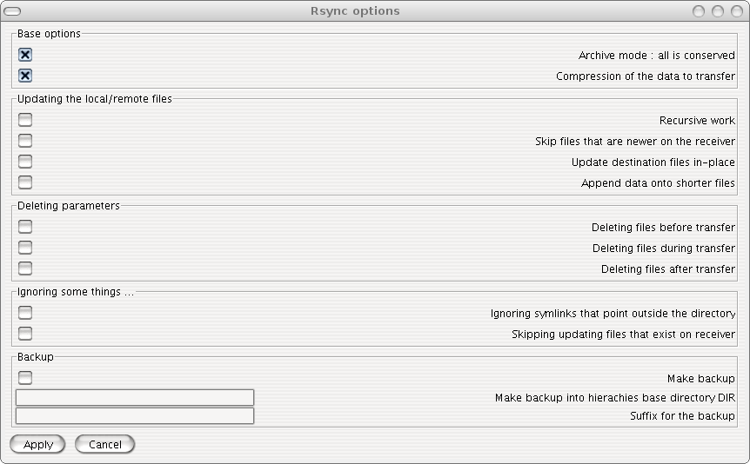Click 'Deleting files before transfer' label
750x464 pixels.
point(663,228)
